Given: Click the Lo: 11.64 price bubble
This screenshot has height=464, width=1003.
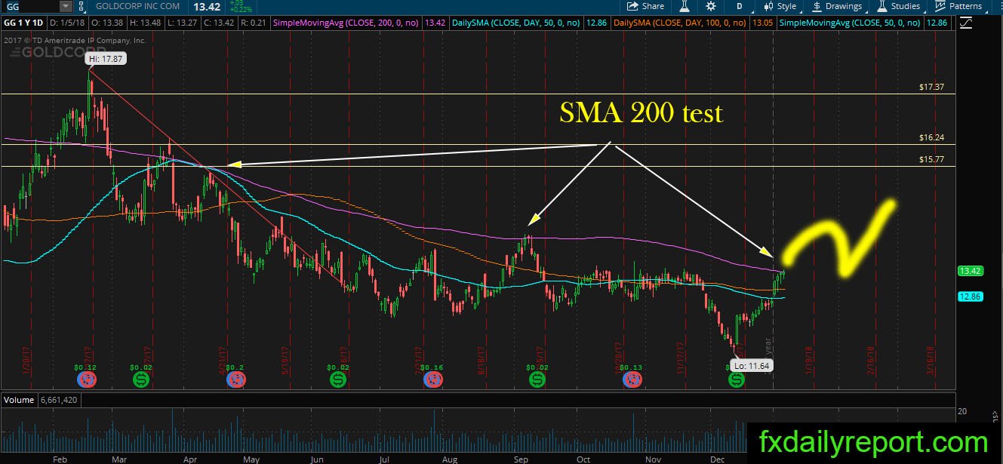Looking at the screenshot, I should pyautogui.click(x=752, y=366).
